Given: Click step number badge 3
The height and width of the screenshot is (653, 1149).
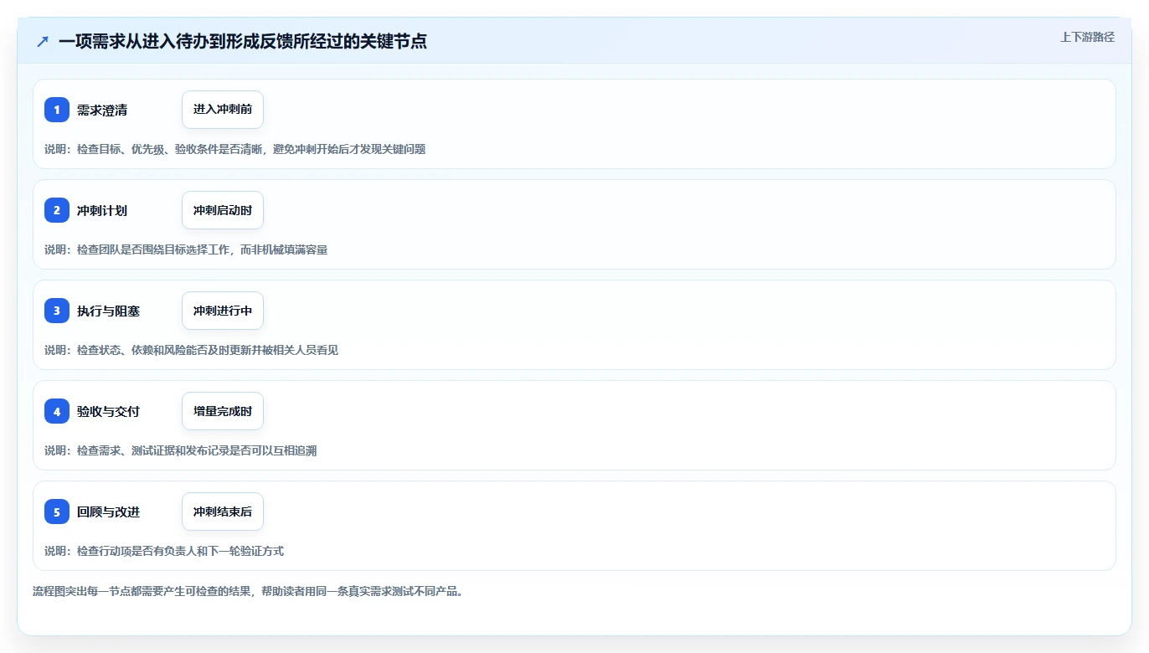Looking at the screenshot, I should click(57, 311).
